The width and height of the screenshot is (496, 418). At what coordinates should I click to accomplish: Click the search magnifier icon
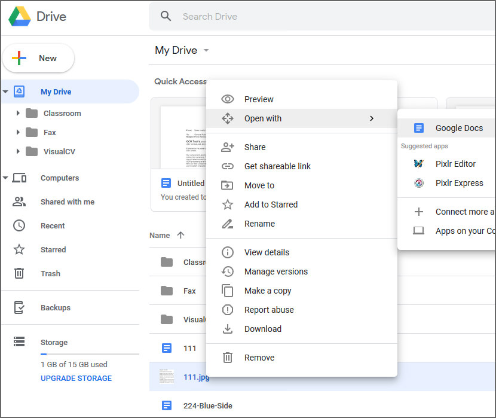pos(166,16)
